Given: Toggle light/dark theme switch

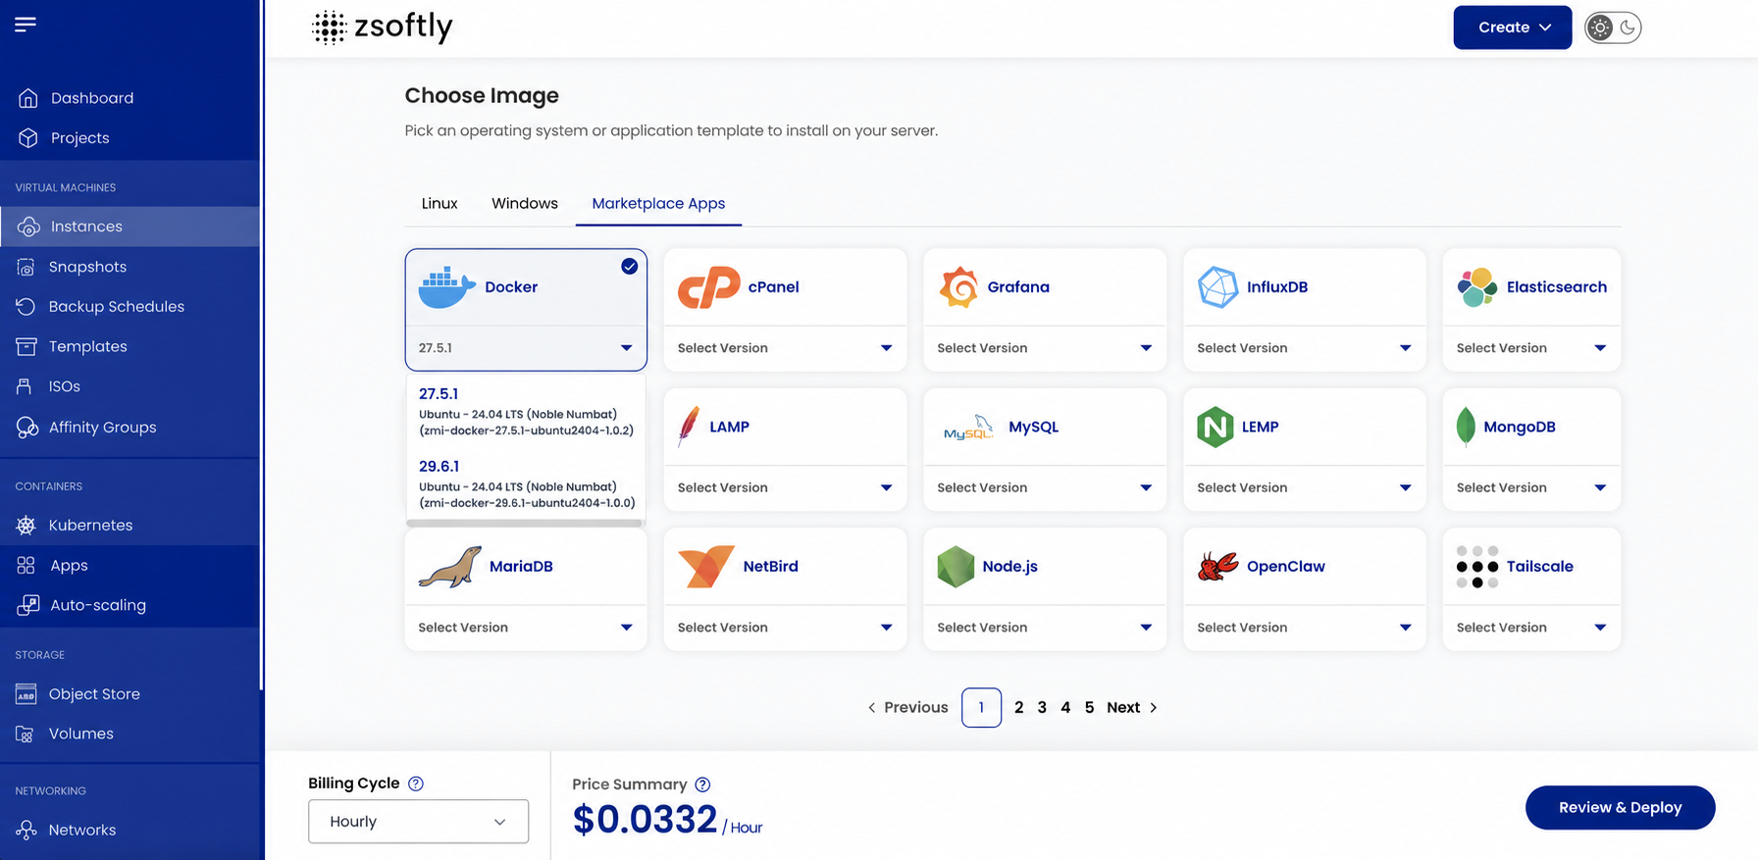Looking at the screenshot, I should [1613, 27].
